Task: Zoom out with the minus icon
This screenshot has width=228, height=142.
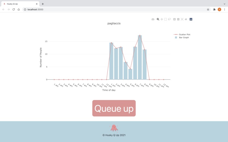Action: [178, 19]
